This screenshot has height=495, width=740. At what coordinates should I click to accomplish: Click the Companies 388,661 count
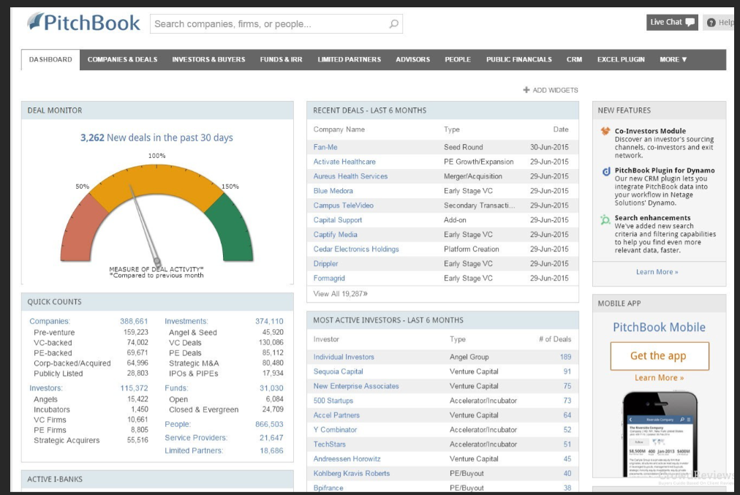(134, 321)
